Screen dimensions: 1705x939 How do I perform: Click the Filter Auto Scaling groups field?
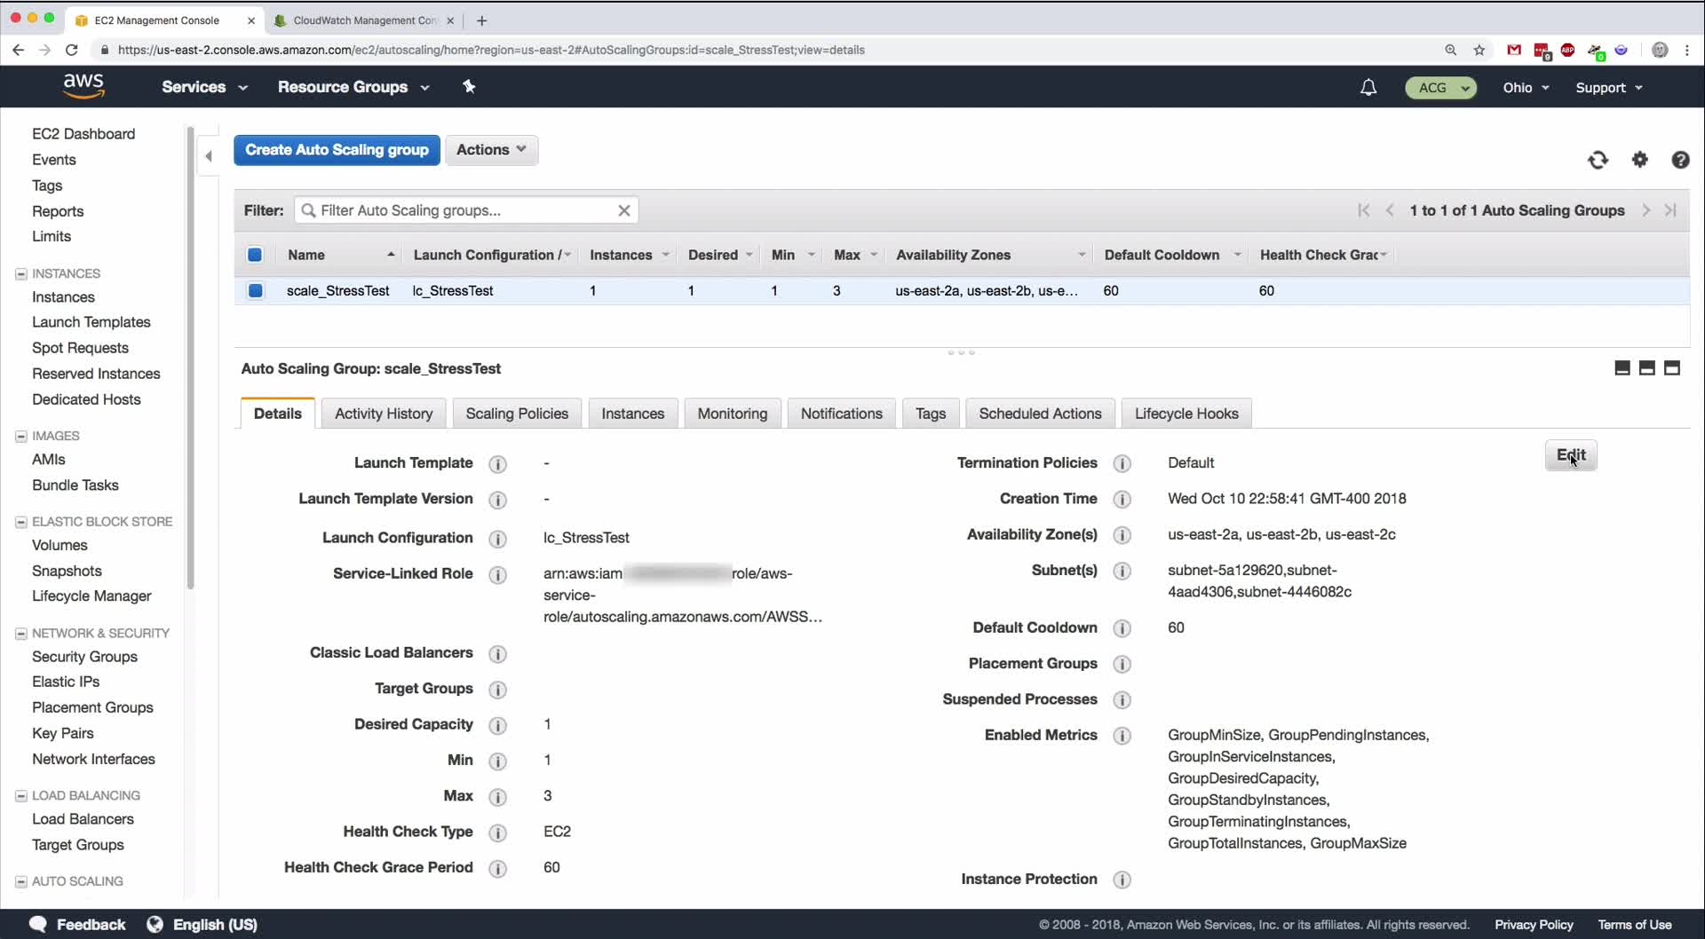point(466,210)
